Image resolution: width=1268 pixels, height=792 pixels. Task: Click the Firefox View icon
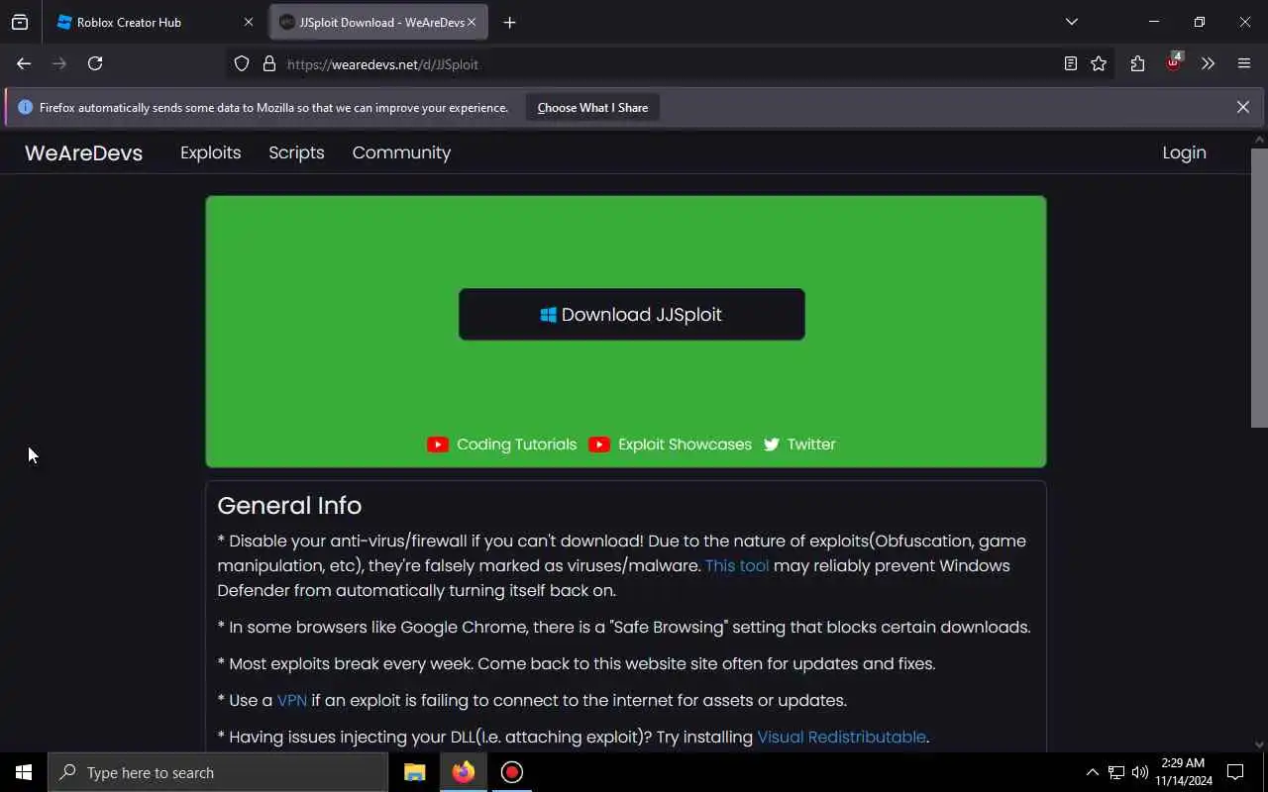tap(20, 22)
